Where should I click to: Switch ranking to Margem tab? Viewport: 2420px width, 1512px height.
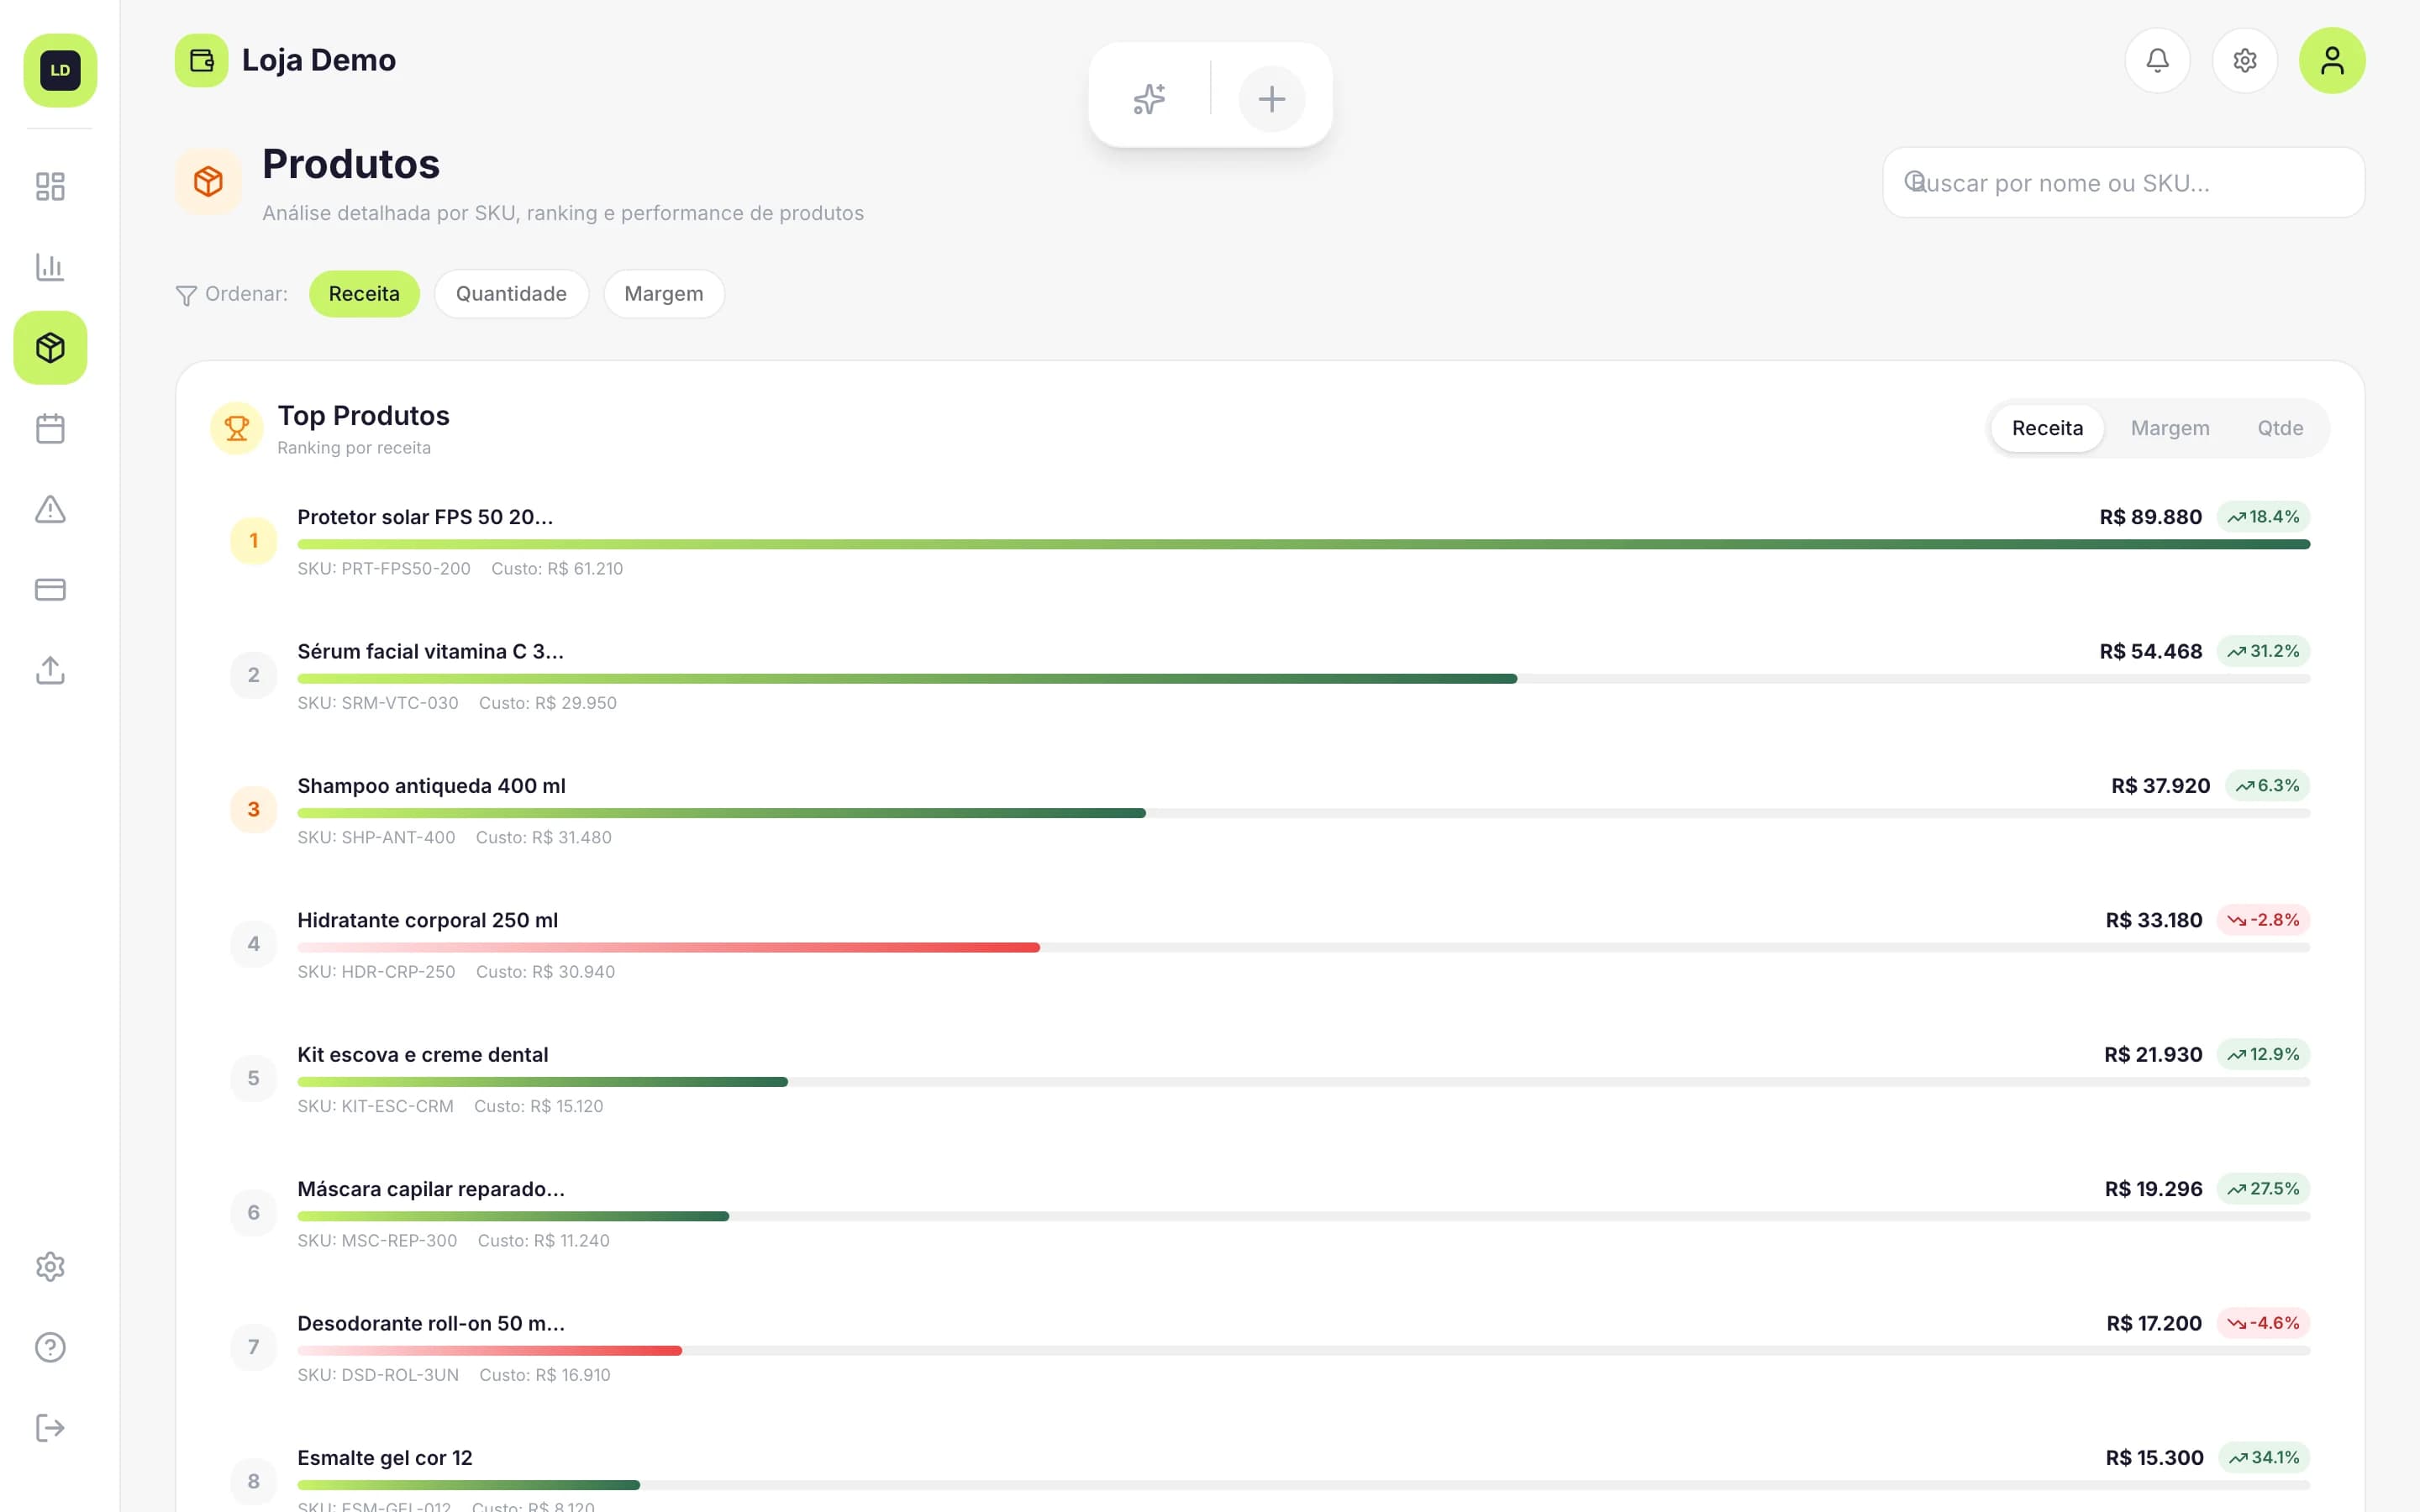2170,428
